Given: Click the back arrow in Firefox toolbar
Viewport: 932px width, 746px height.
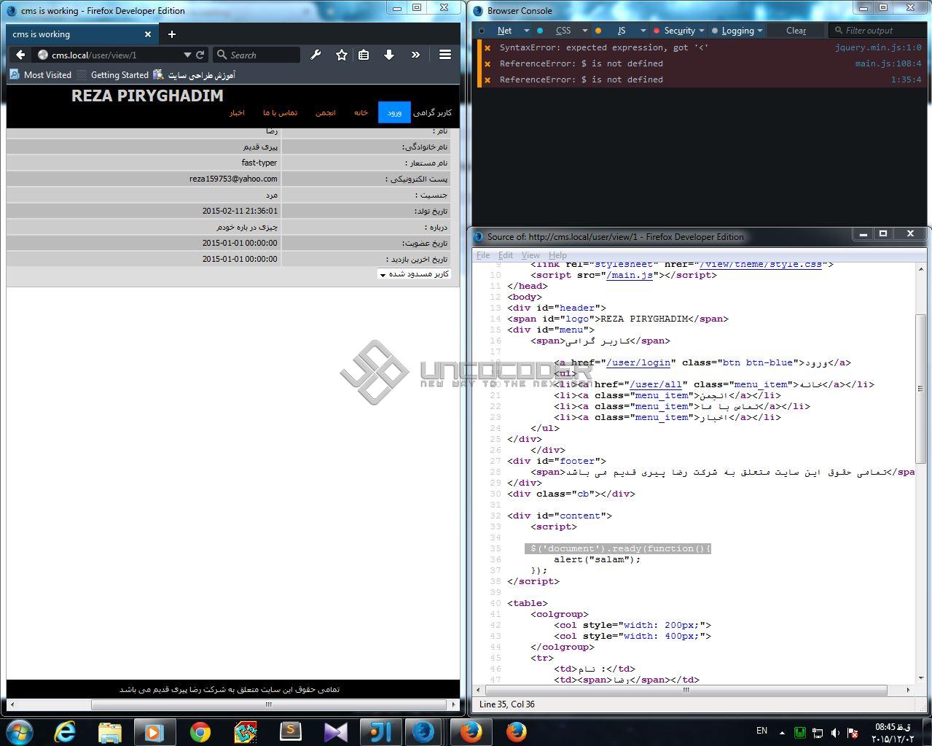Looking at the screenshot, I should (20, 55).
